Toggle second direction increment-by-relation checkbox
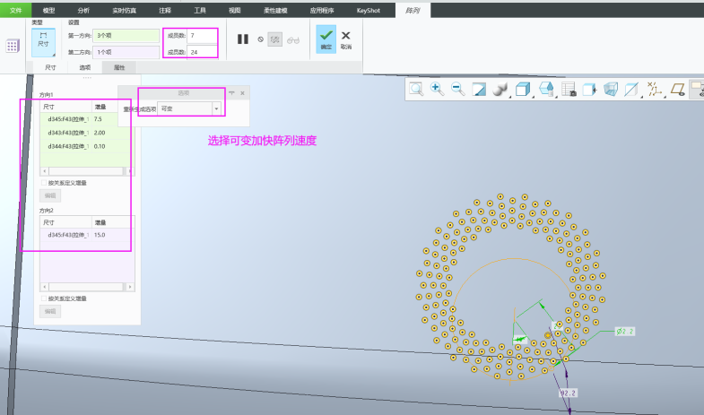The image size is (704, 415). (x=43, y=298)
